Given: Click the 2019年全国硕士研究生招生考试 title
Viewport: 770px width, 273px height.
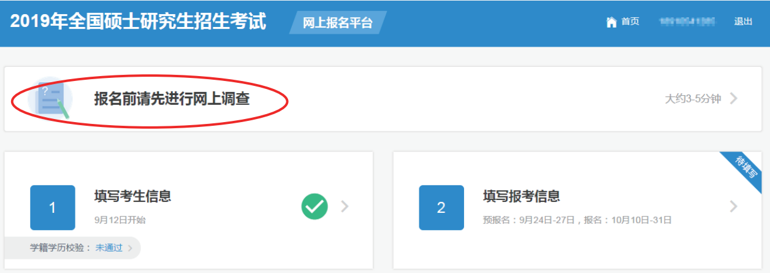Looking at the screenshot, I should [x=139, y=21].
